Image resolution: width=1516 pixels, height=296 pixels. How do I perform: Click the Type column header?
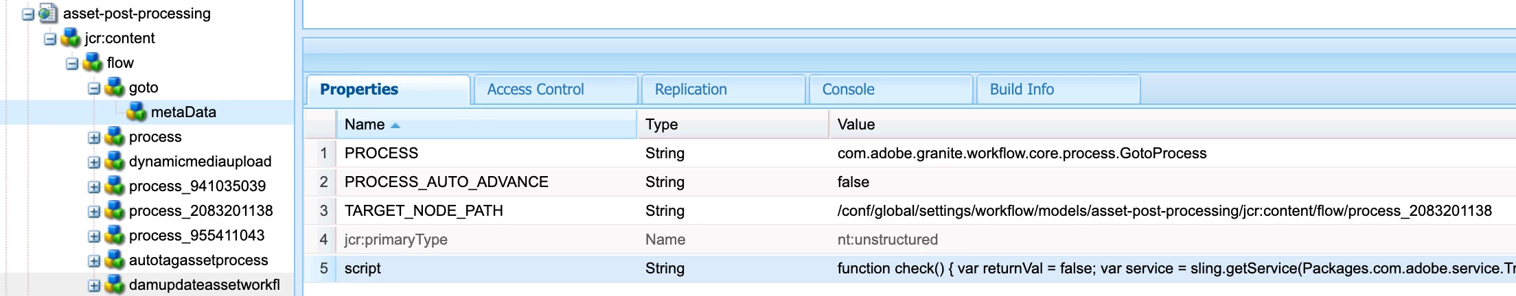[x=662, y=125]
